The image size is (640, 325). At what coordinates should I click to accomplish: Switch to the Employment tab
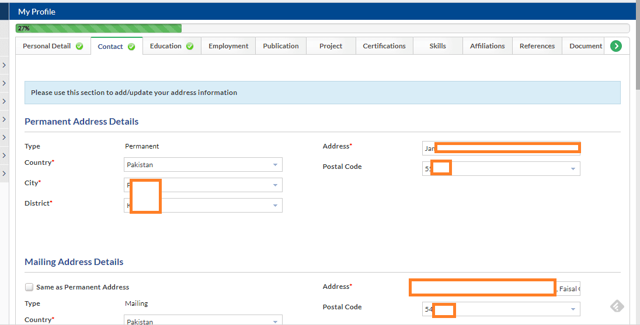228,46
